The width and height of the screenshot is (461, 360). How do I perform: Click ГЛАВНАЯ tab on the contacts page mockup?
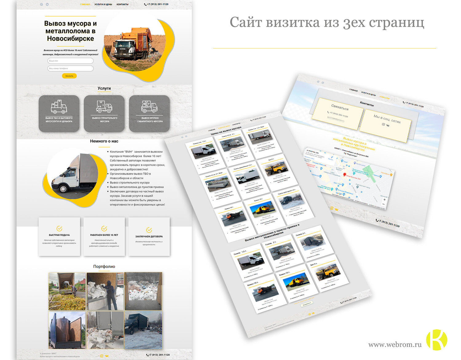[353, 90]
